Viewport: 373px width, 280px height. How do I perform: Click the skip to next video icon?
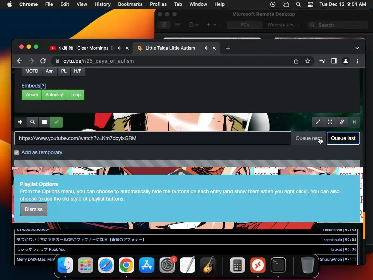tap(354, 122)
